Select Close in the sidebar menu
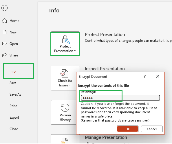This screenshot has width=172, height=144. point(14,129)
